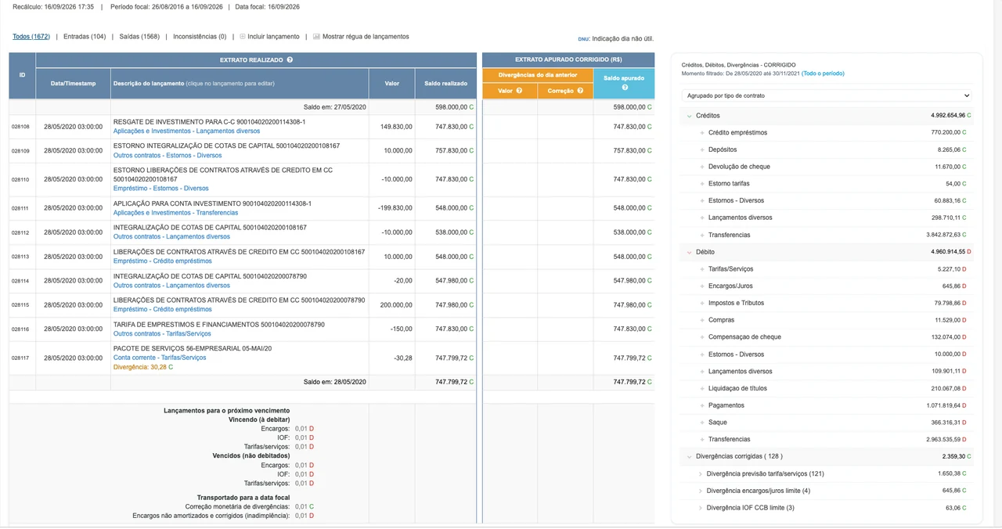
Task: Click Conta corrente - Tarifas/Serviços category
Action: point(160,358)
